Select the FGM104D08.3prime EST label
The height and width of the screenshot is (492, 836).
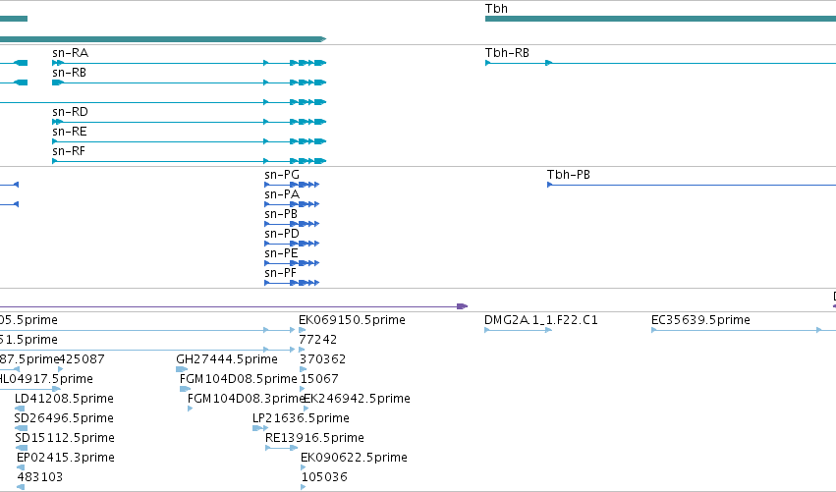(x=246, y=399)
